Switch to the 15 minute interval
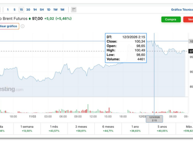This screenshot has height=142, width=193. pos(21,10)
